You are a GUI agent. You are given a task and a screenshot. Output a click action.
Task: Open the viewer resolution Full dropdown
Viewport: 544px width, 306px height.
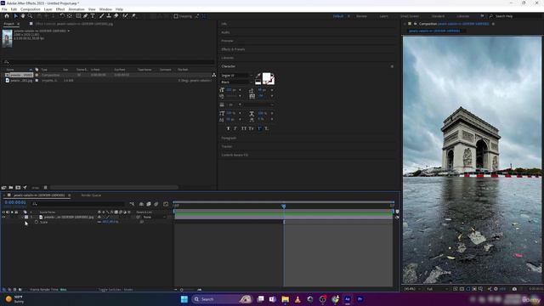point(437,289)
